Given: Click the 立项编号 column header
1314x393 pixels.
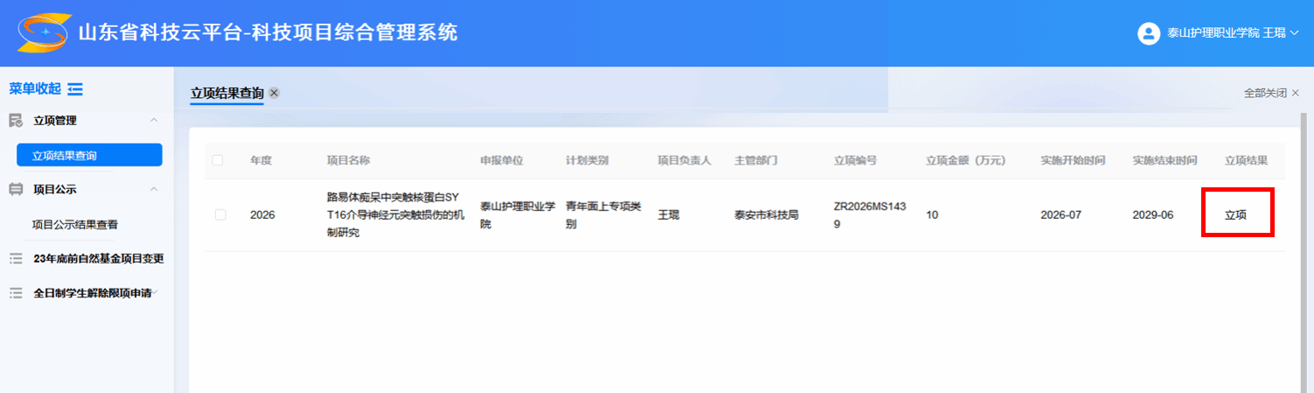Looking at the screenshot, I should point(856,161).
